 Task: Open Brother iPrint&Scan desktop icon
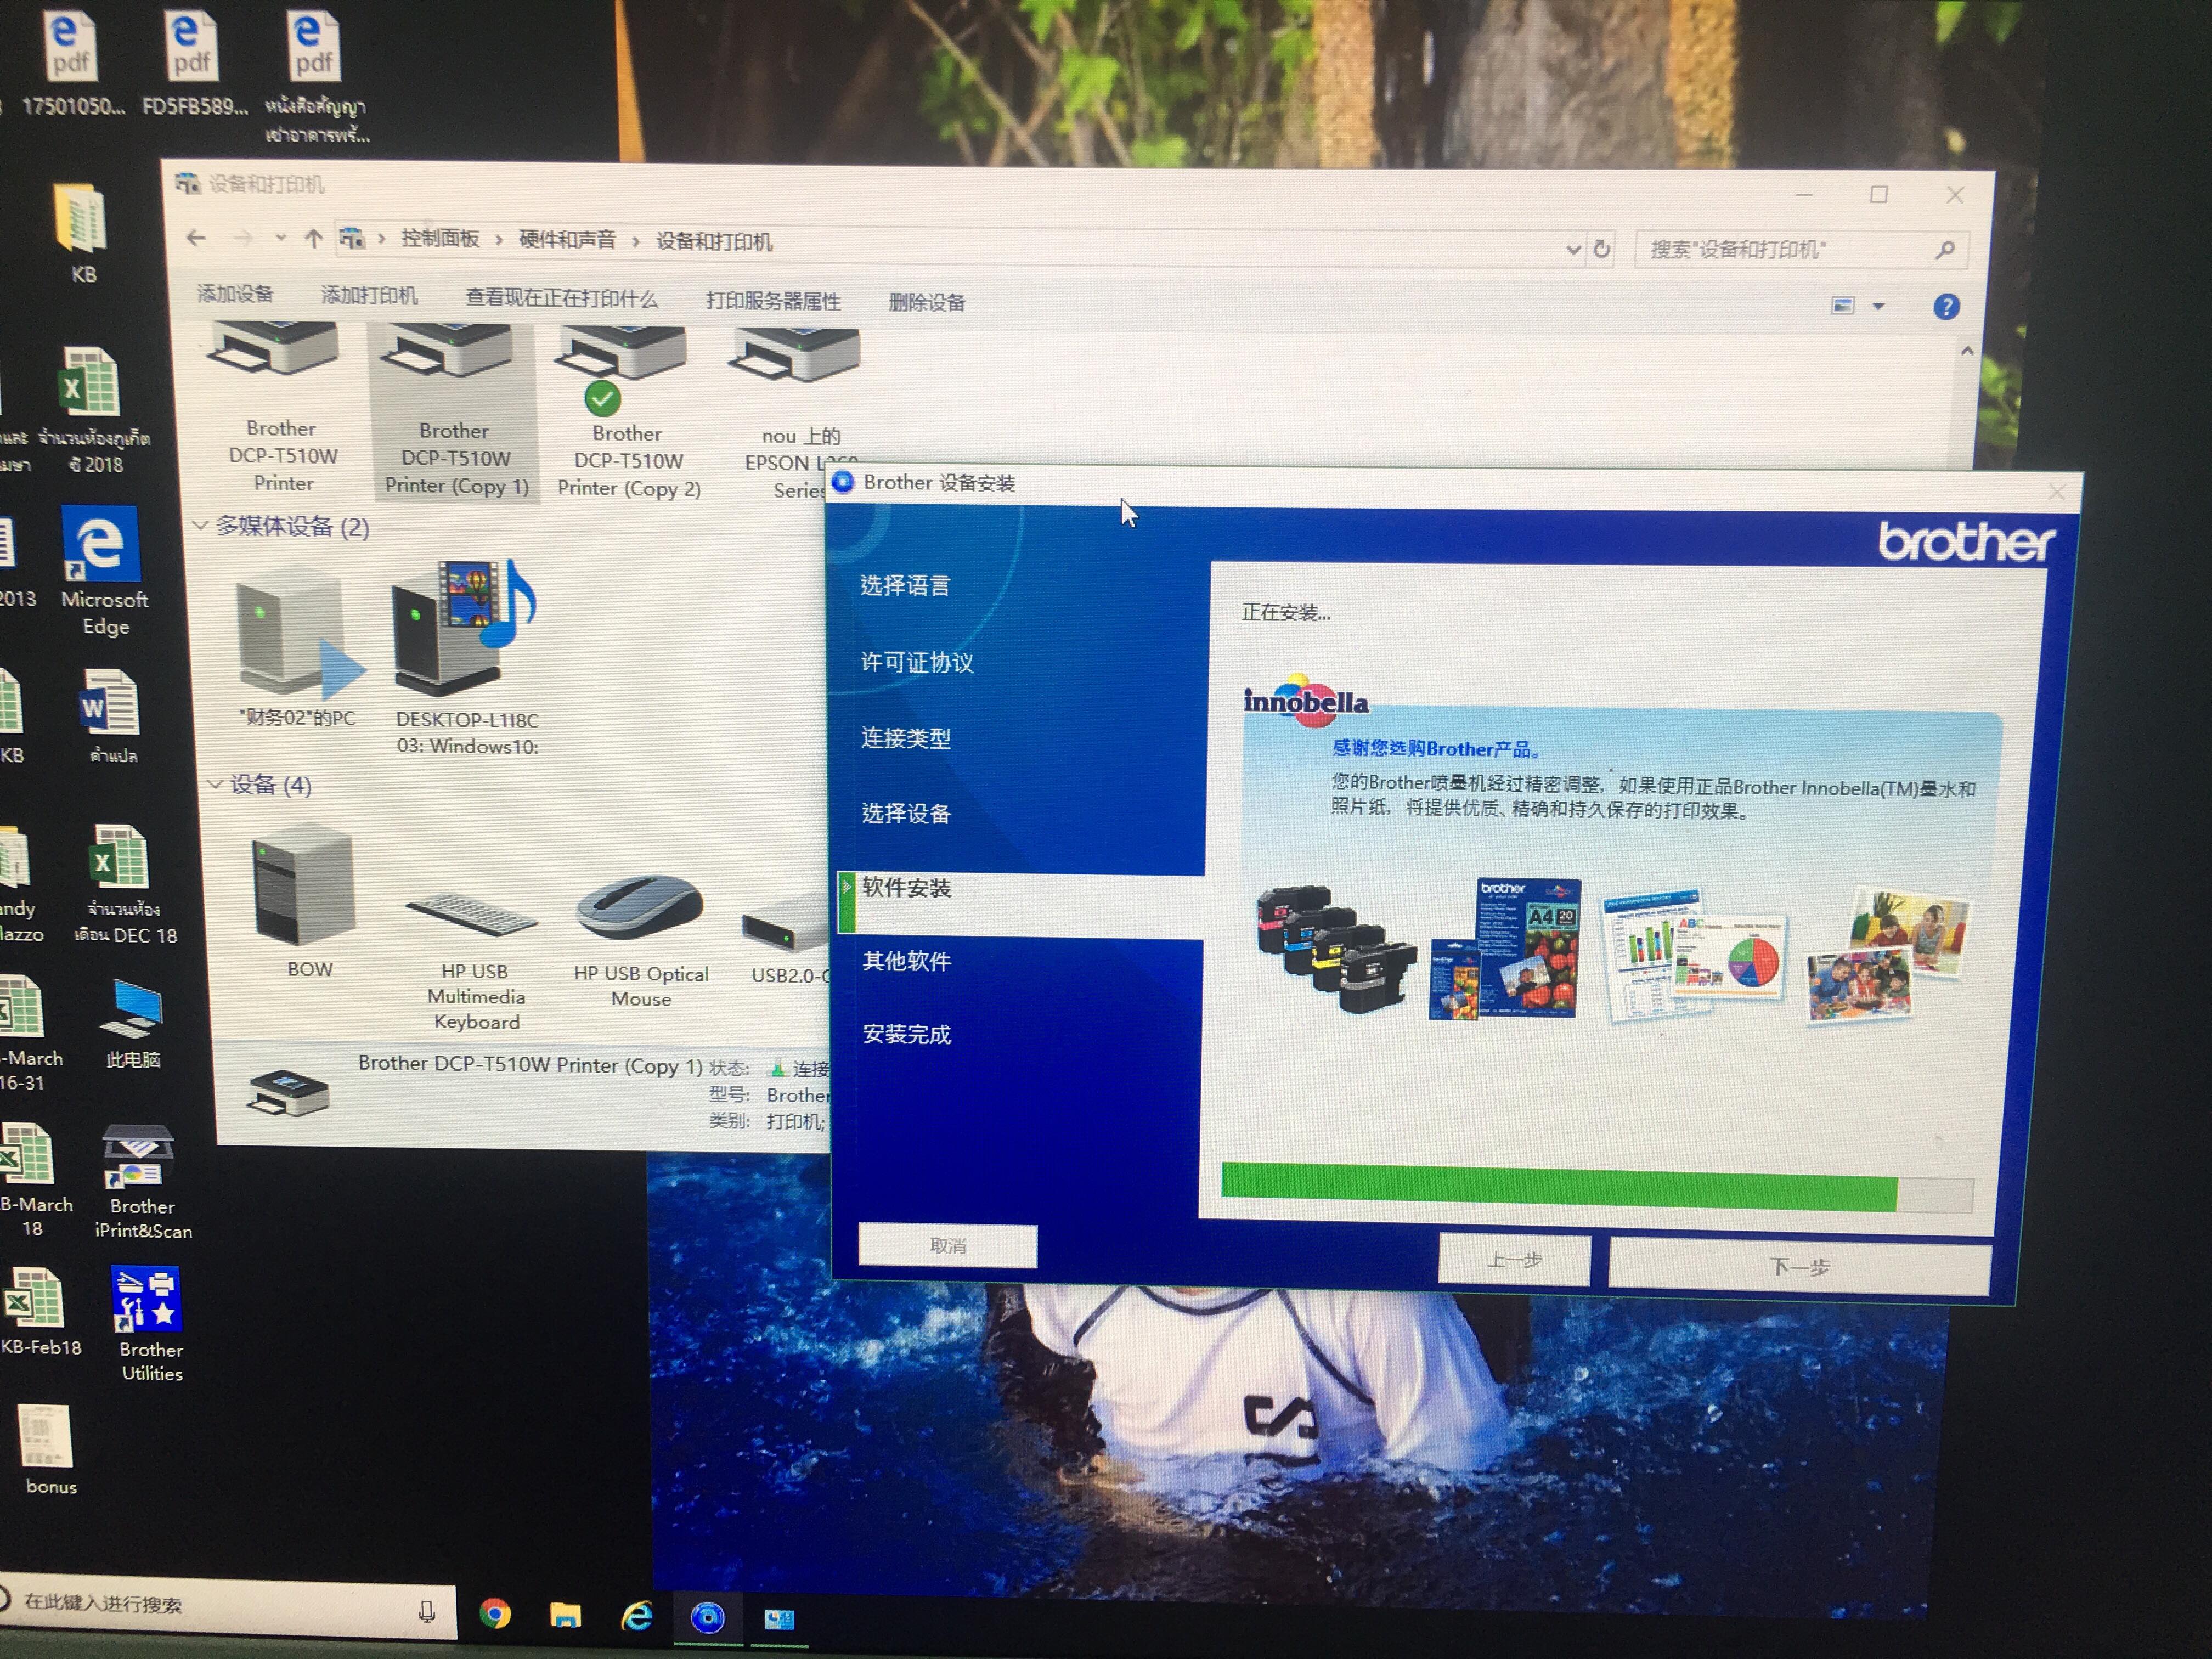click(142, 1183)
